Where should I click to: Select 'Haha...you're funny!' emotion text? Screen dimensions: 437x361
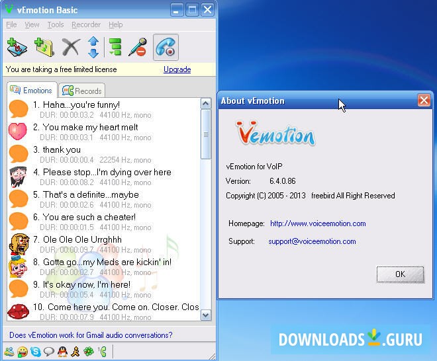(81, 105)
